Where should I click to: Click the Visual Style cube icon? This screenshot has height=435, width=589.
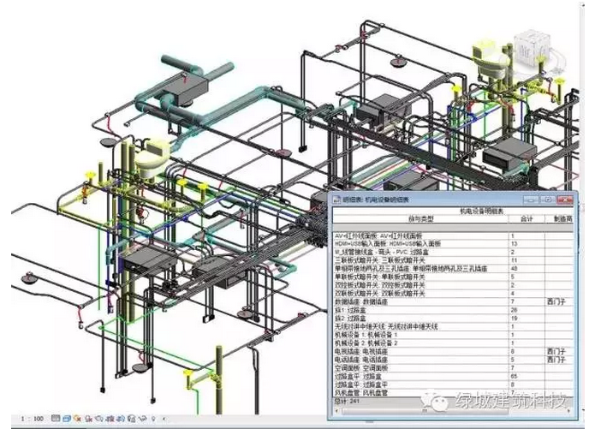(67, 419)
